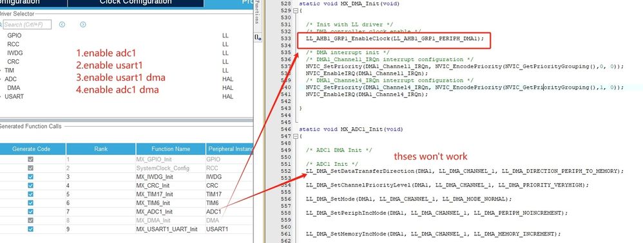Viewport: 643px width, 243px height.
Task: Click the 'static void MX_ADC1_Init(void)' code line
Action: [350, 129]
